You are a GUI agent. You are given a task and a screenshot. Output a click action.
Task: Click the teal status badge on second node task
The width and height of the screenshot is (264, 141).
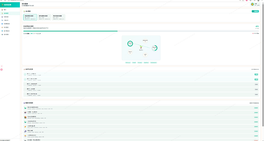coord(256,80)
